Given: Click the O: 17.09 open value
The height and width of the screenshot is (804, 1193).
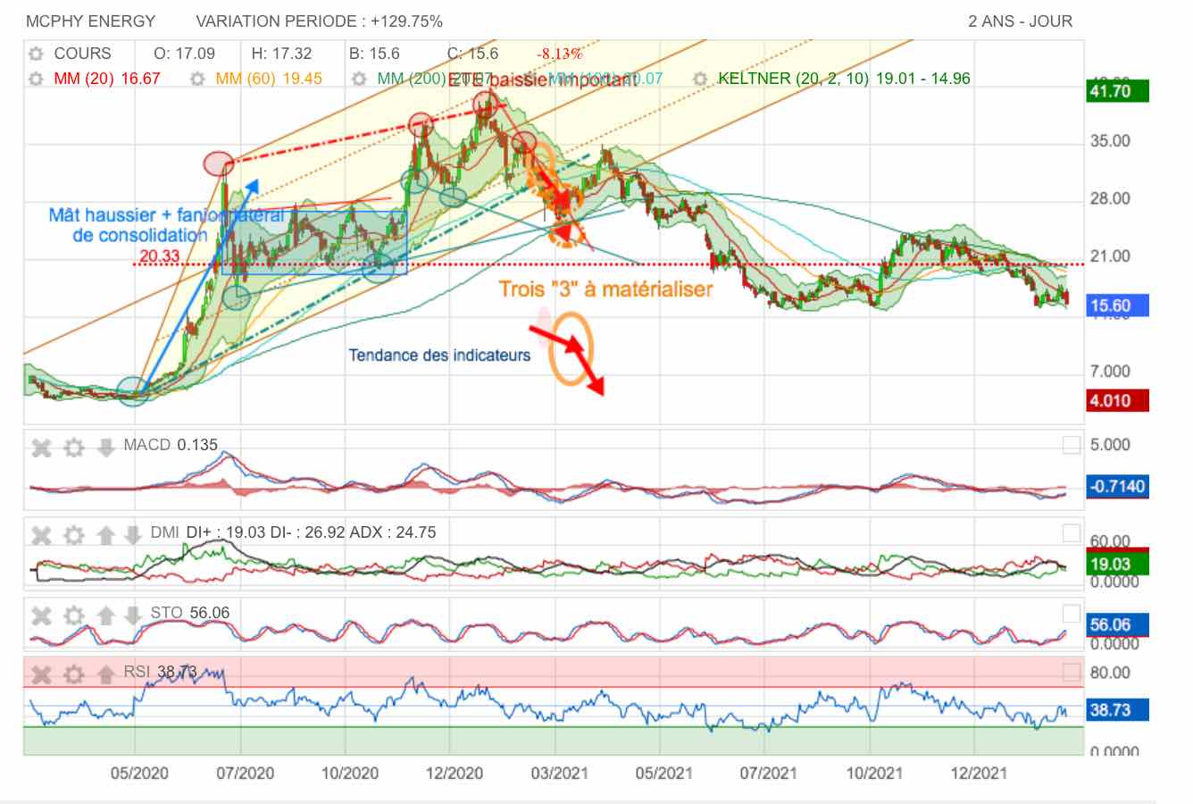Looking at the screenshot, I should pos(184,54).
